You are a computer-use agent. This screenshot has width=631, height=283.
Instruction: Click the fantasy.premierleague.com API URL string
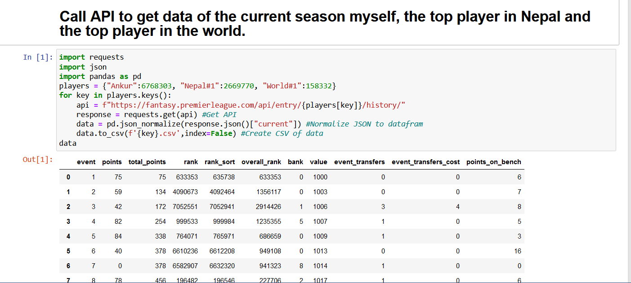pyautogui.click(x=255, y=105)
